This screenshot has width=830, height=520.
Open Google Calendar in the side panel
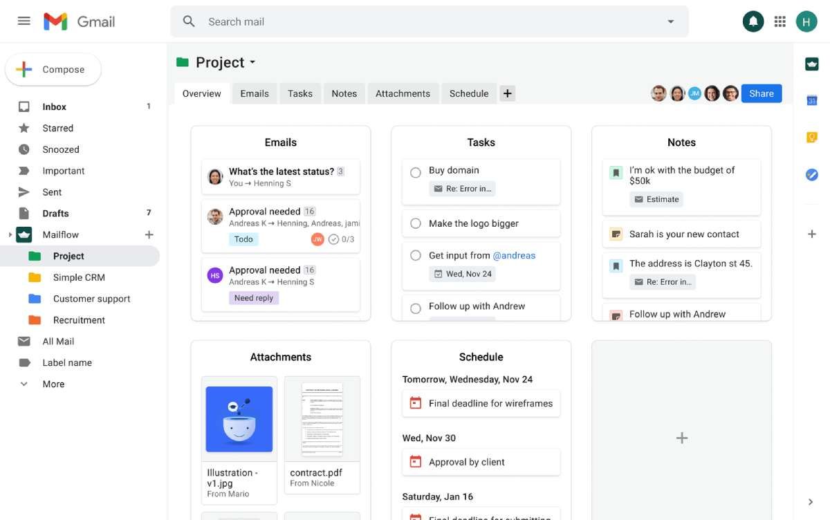812,101
